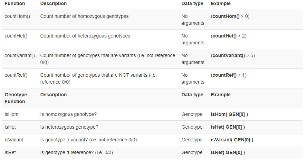Click the "Genotype Function" column header
Screen dimensions: 307x162
click(16, 98)
